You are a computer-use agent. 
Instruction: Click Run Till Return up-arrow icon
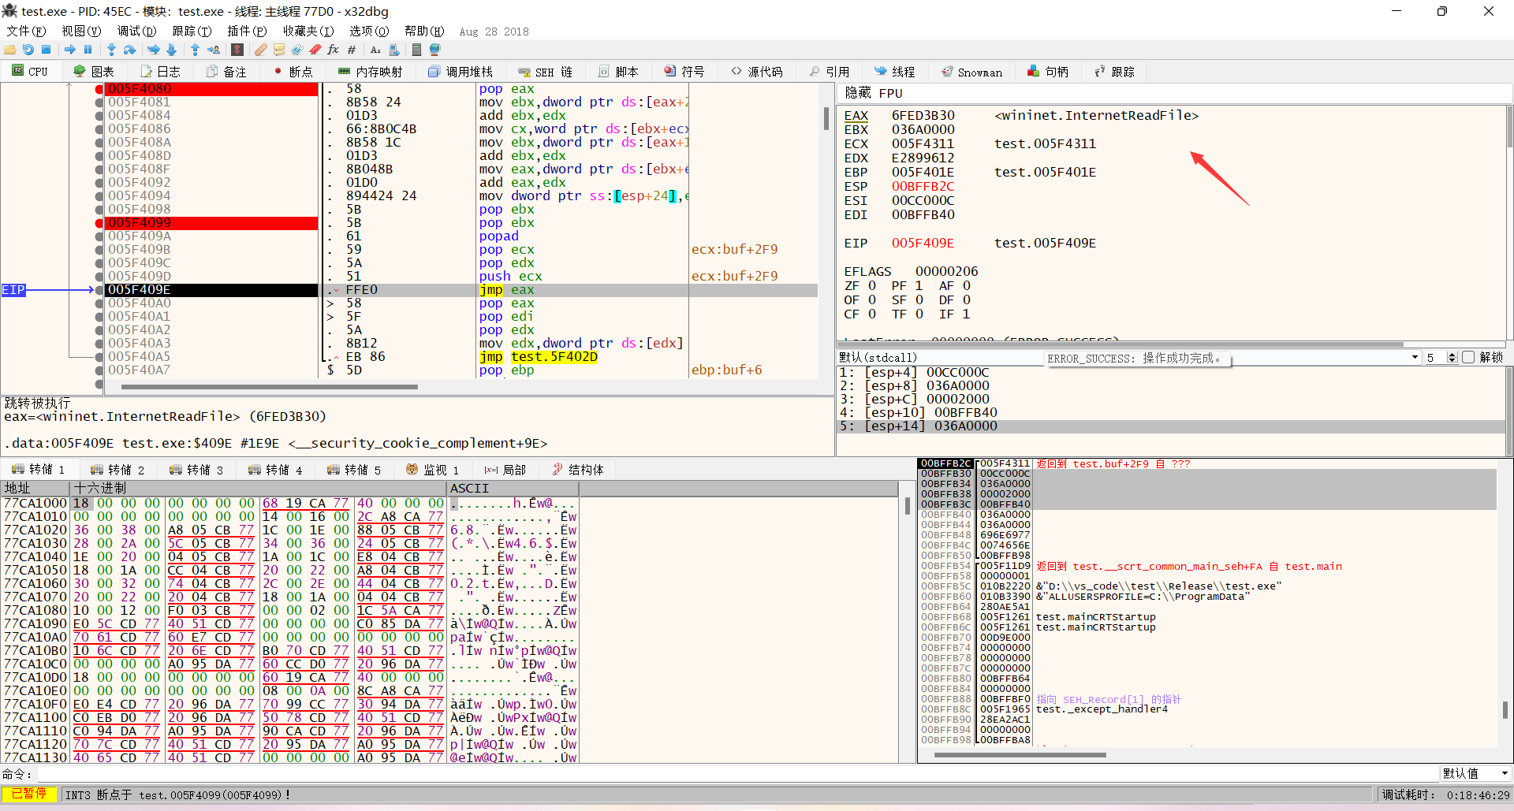[x=195, y=50]
